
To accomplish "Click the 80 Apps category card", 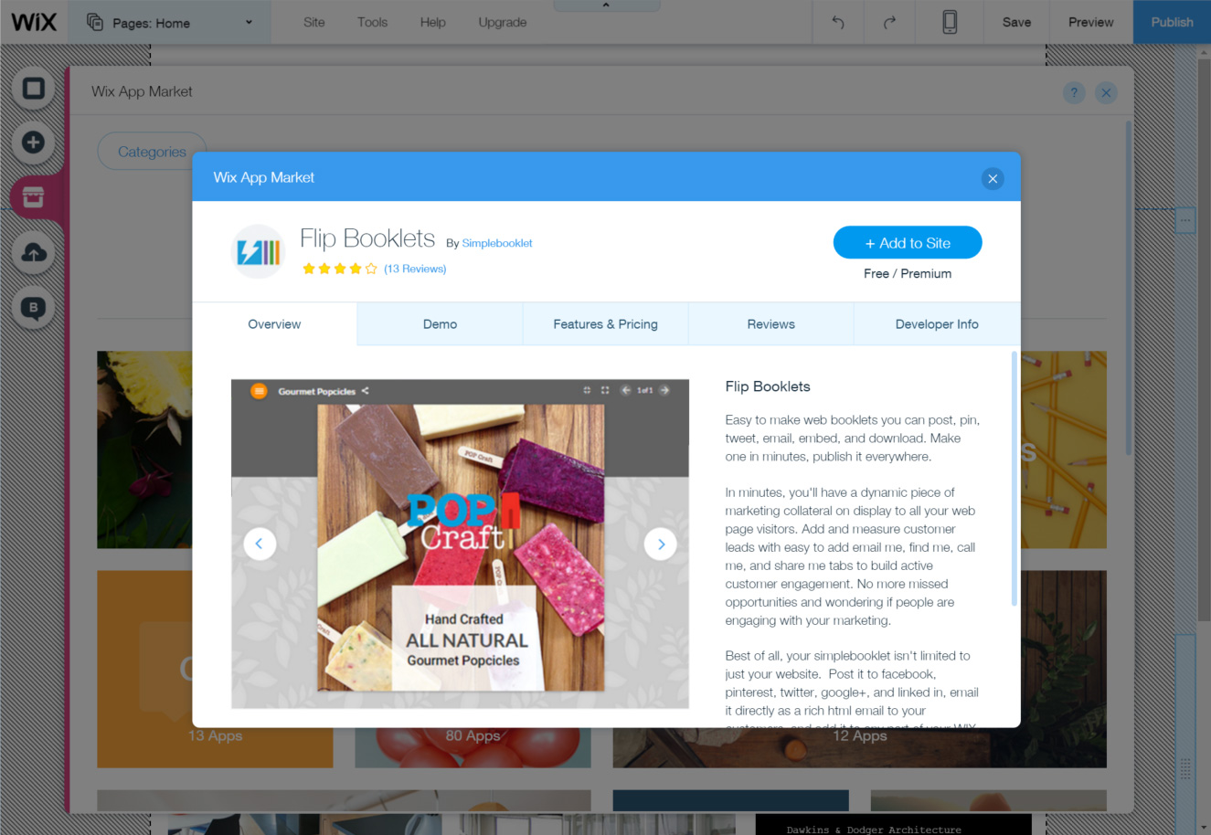I will (x=473, y=747).
